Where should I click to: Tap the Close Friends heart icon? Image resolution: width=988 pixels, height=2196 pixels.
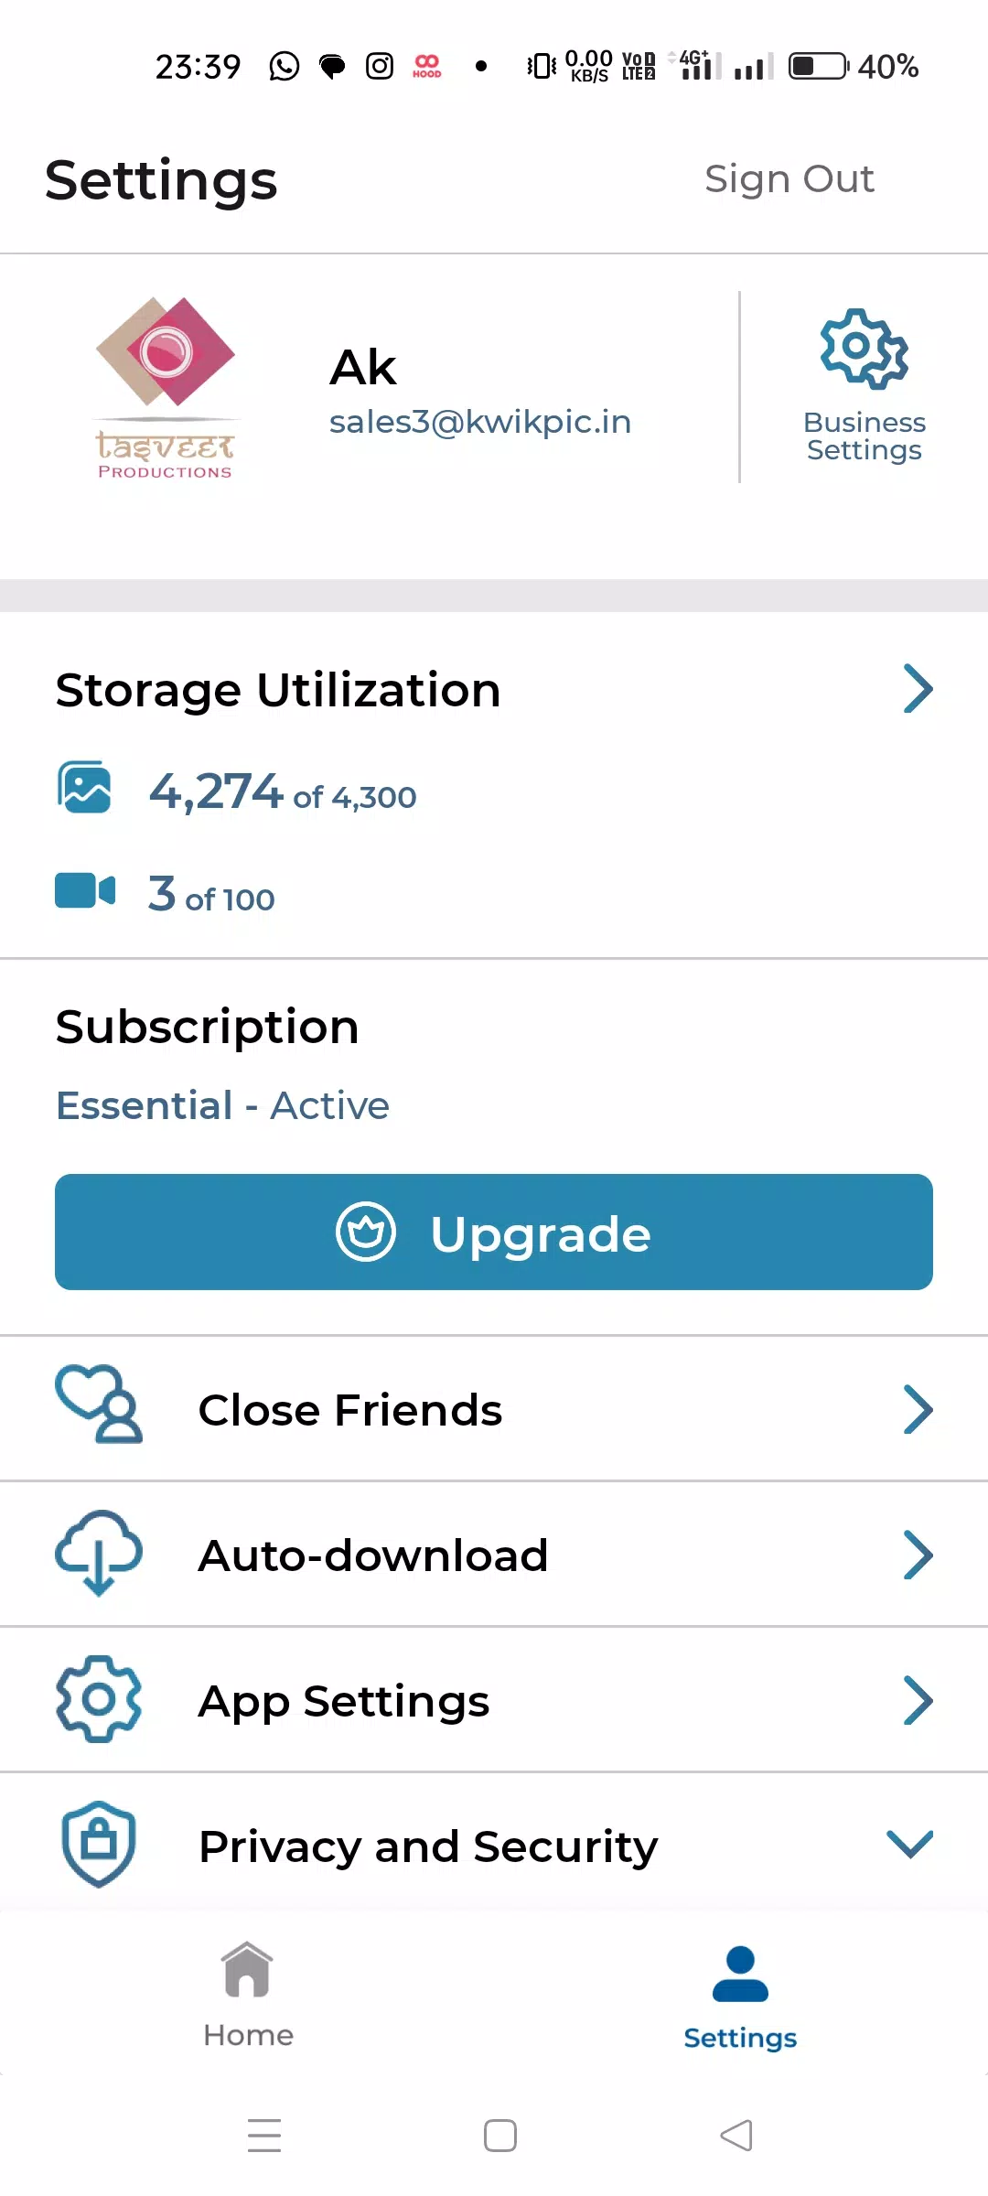point(99,1405)
